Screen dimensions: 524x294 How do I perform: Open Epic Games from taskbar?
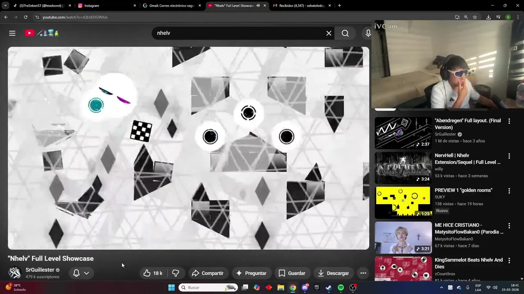[x=316, y=287]
